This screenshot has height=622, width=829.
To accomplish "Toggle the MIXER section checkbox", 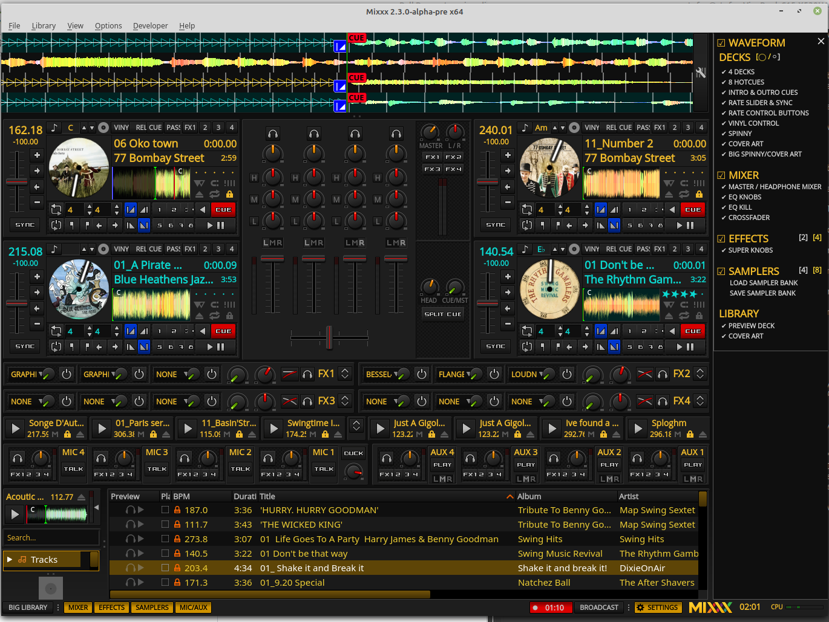I will [x=721, y=175].
